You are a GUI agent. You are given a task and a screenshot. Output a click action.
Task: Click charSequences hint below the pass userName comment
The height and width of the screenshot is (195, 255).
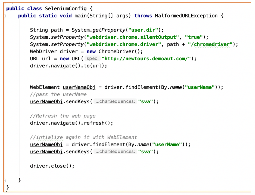point(115,101)
